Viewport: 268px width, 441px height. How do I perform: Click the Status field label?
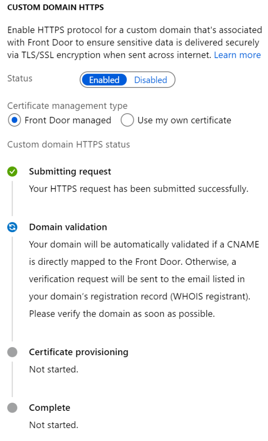click(20, 78)
